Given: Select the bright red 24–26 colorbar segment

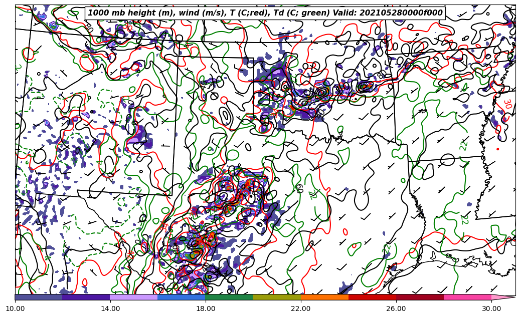Looking at the screenshot, I should pyautogui.click(x=372, y=297).
